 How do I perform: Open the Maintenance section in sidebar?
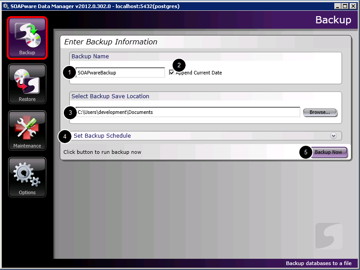click(27, 131)
